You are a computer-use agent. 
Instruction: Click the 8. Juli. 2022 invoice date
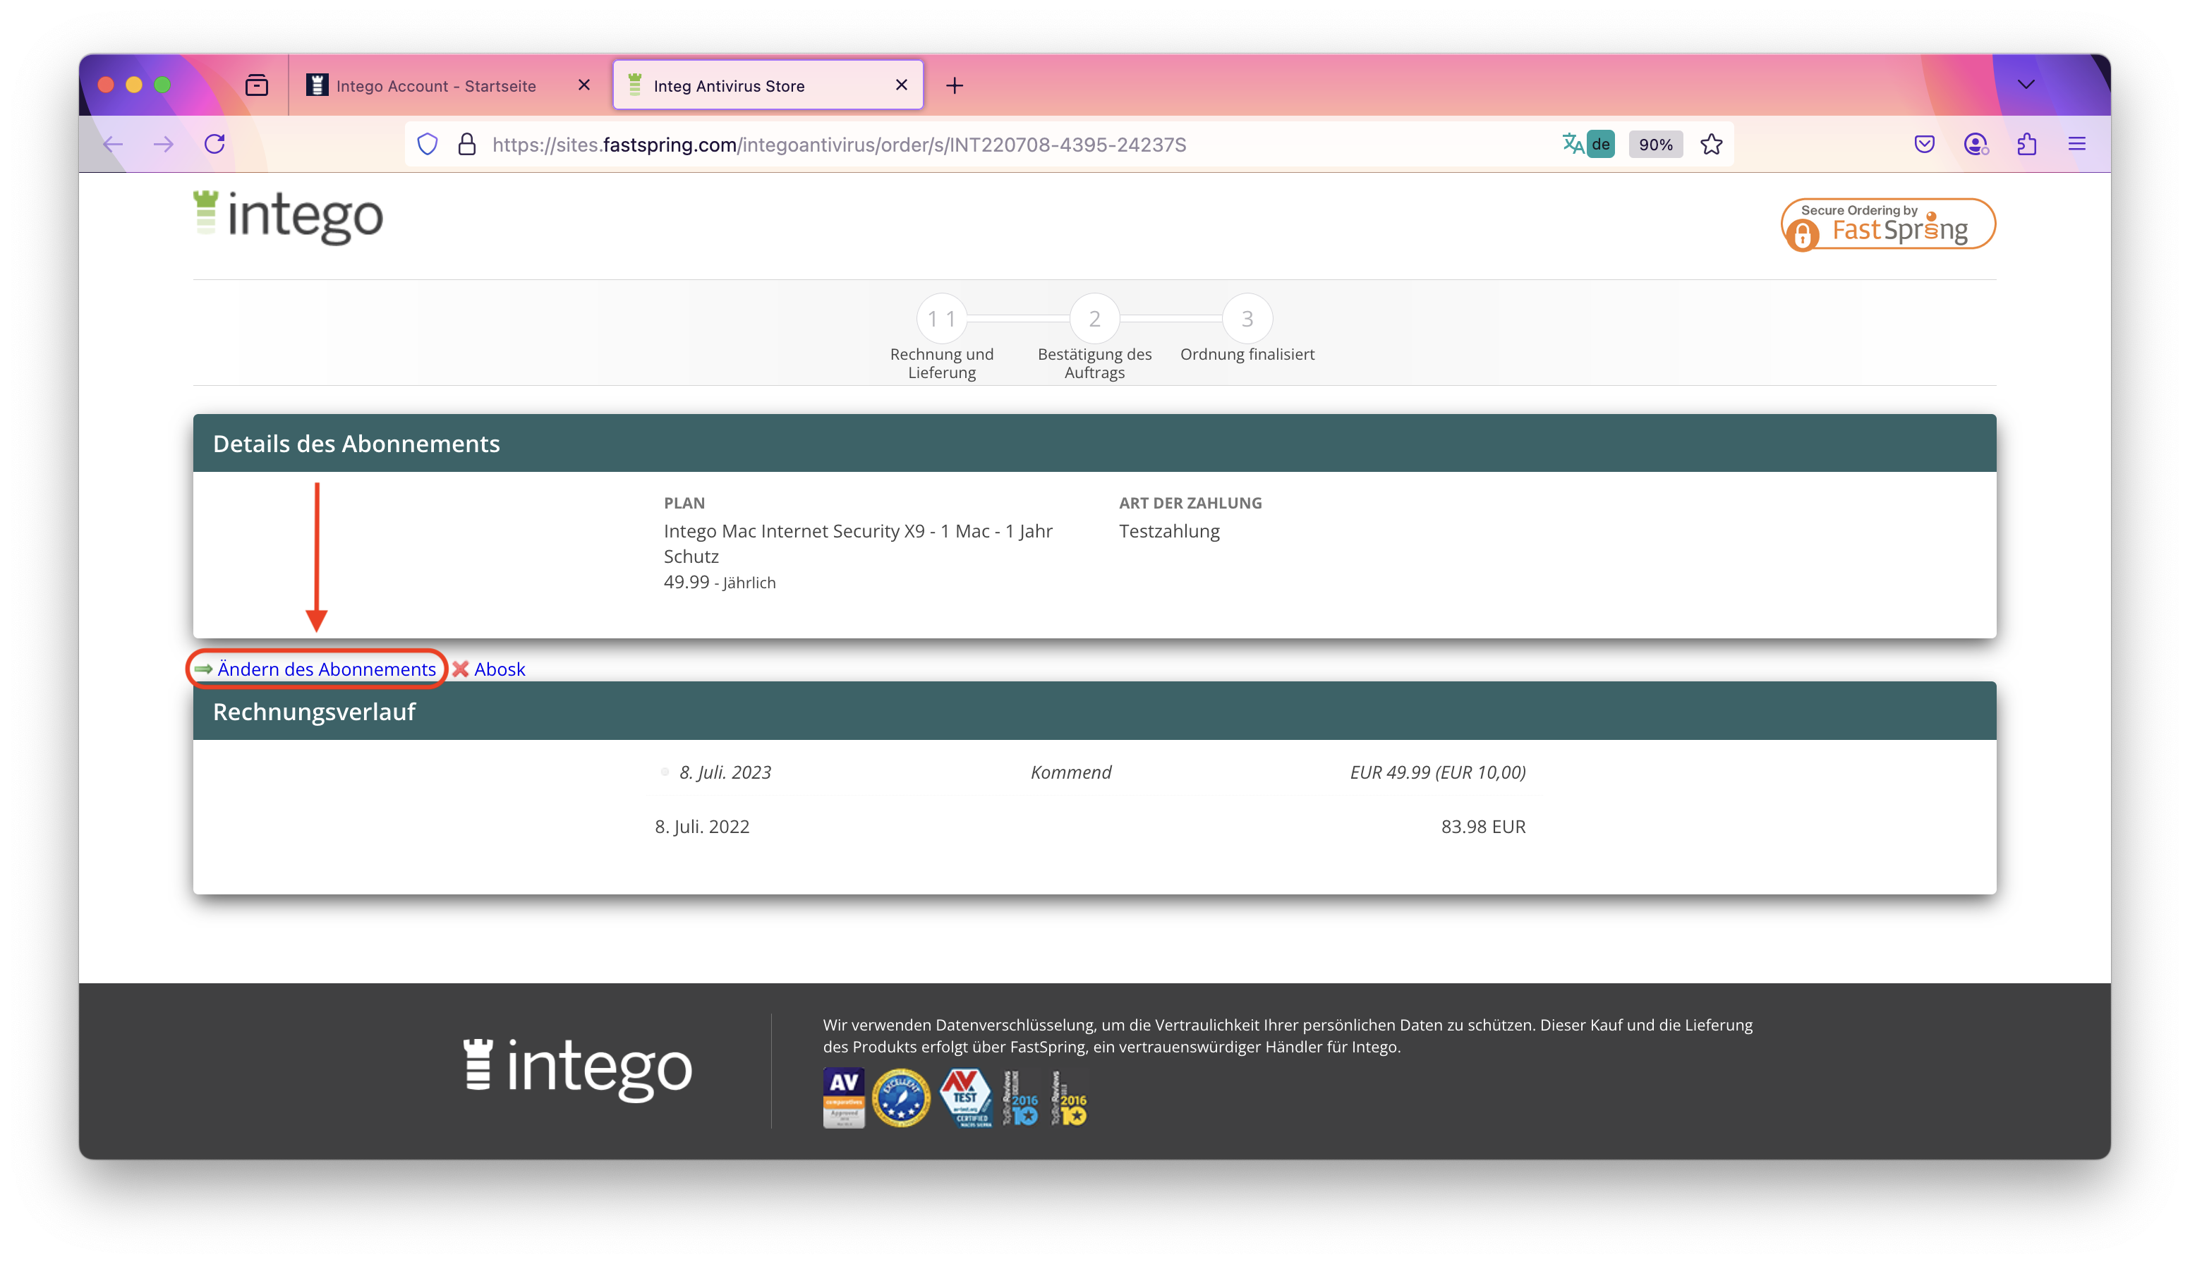(701, 827)
